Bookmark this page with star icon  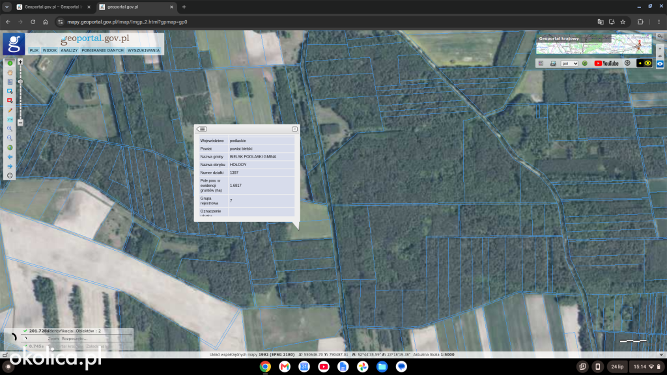(623, 21)
